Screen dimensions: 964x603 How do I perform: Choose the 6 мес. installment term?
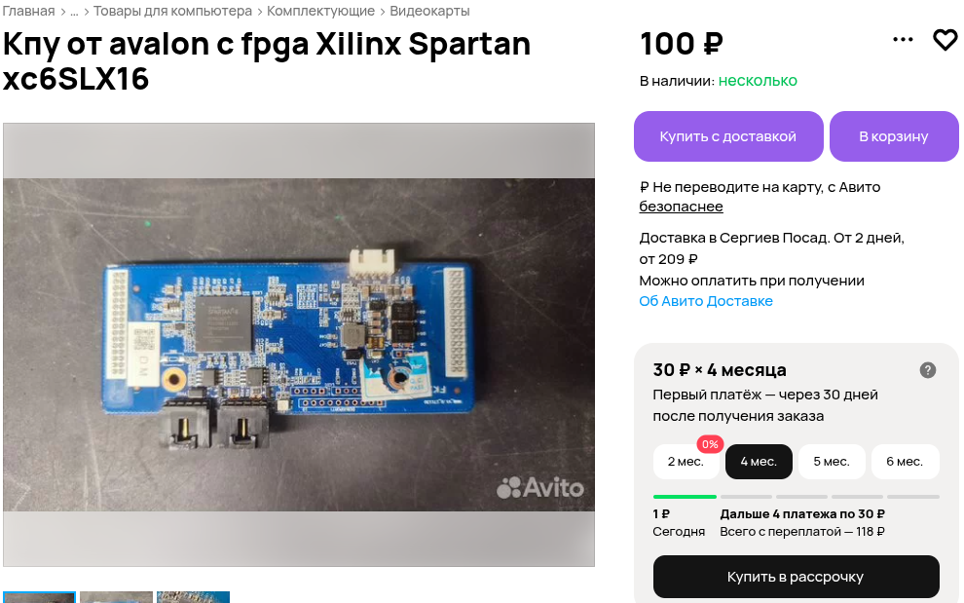(x=905, y=462)
